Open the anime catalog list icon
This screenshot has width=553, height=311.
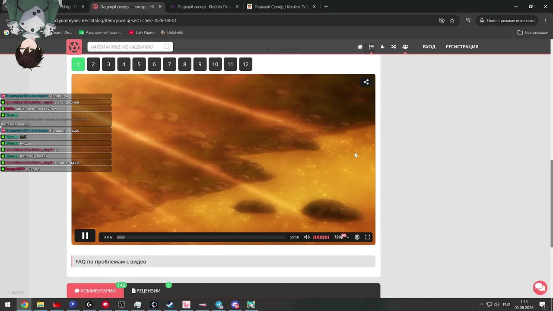371,47
